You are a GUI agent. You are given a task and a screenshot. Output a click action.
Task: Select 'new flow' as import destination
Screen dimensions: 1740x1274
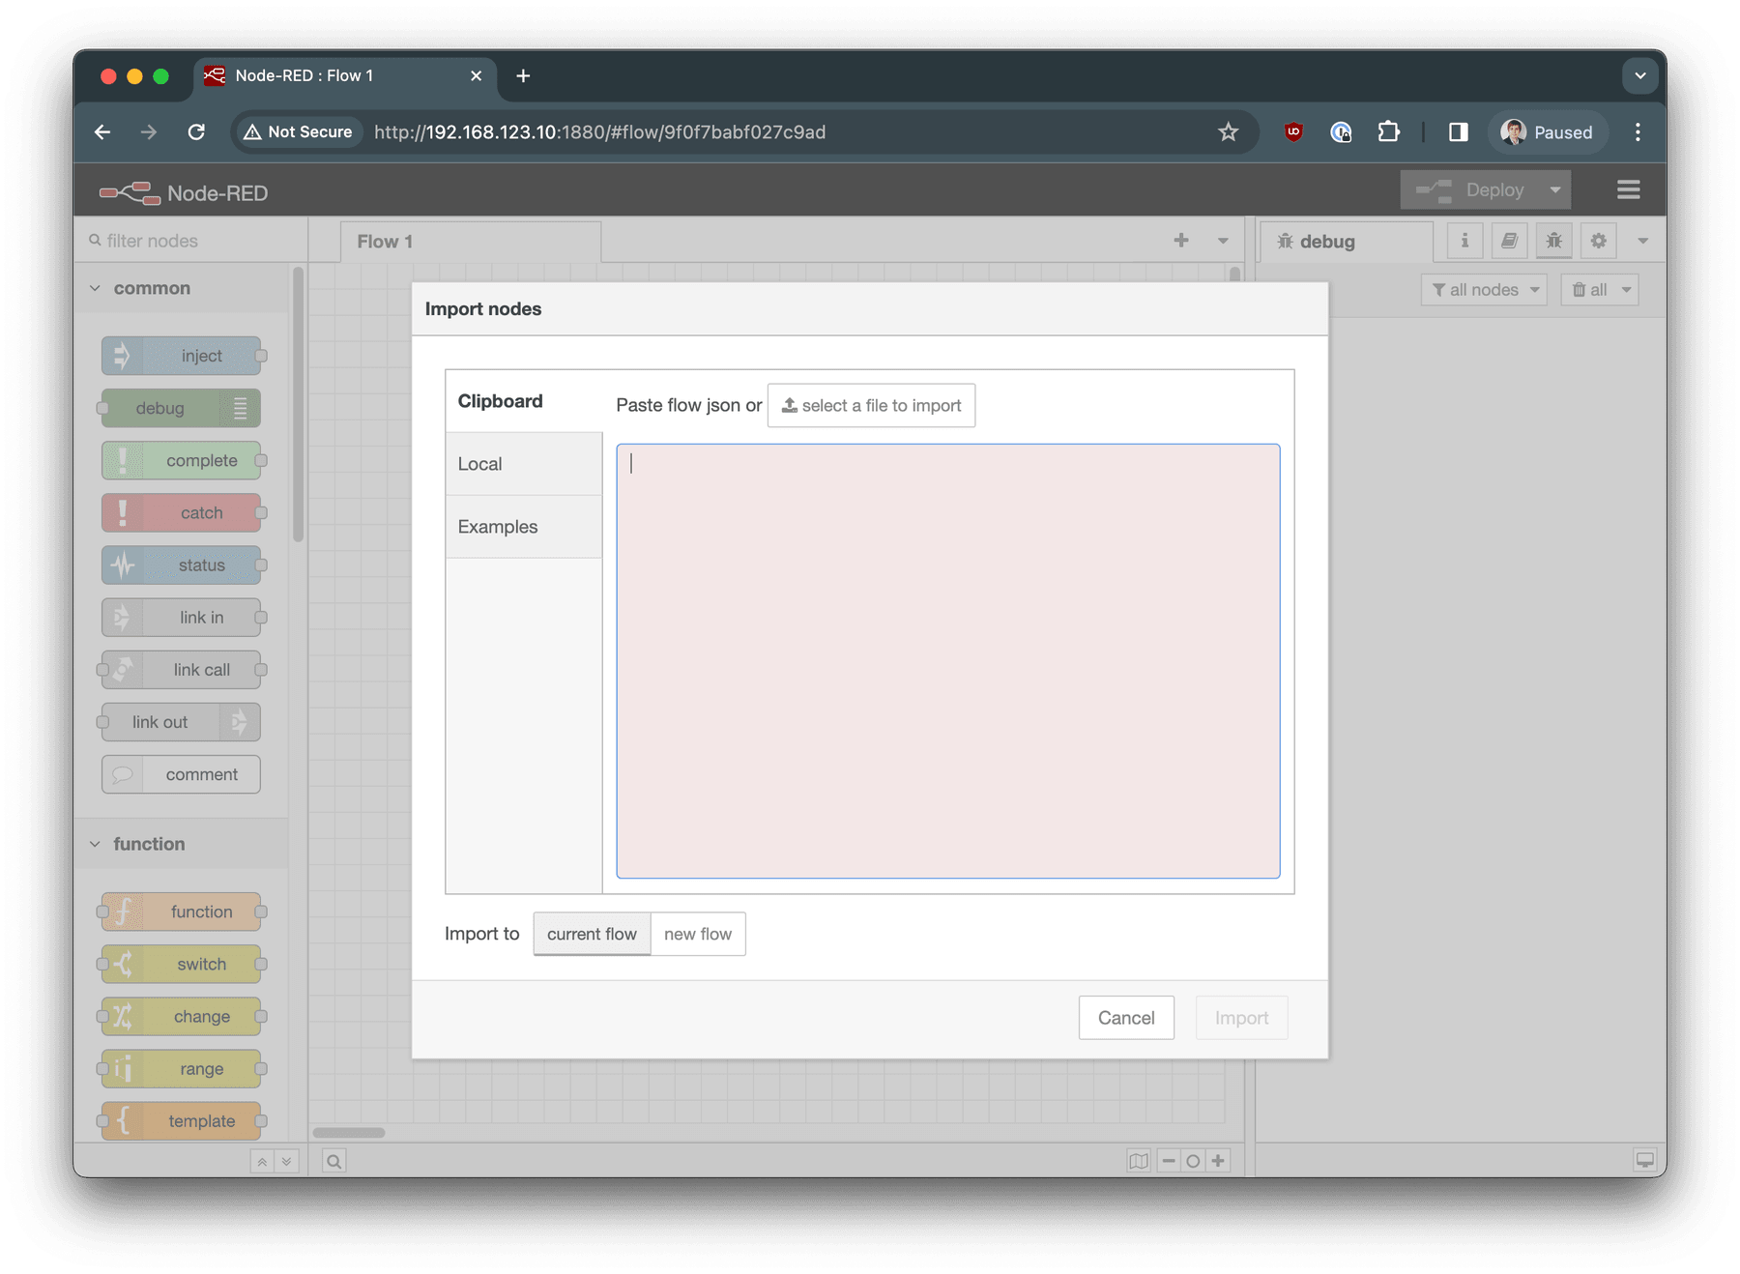(x=698, y=934)
